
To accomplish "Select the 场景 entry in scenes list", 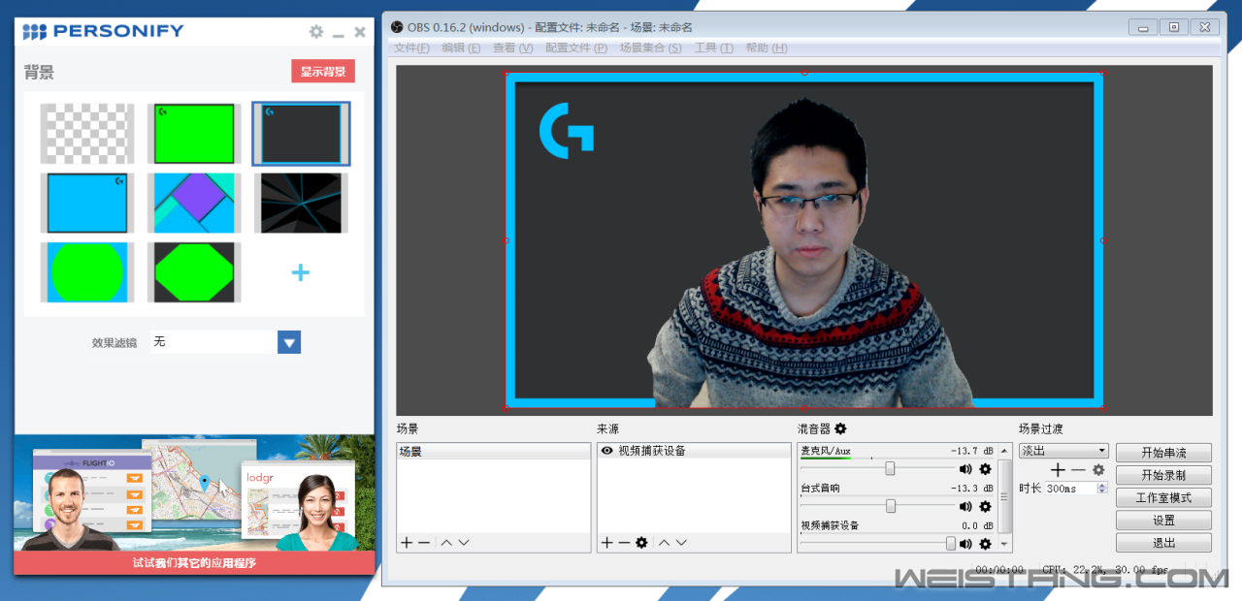I will click(x=494, y=451).
